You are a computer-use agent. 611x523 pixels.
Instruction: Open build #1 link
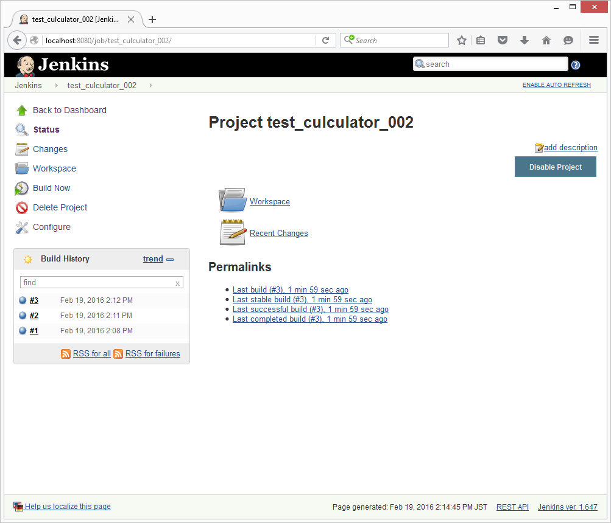coord(34,331)
